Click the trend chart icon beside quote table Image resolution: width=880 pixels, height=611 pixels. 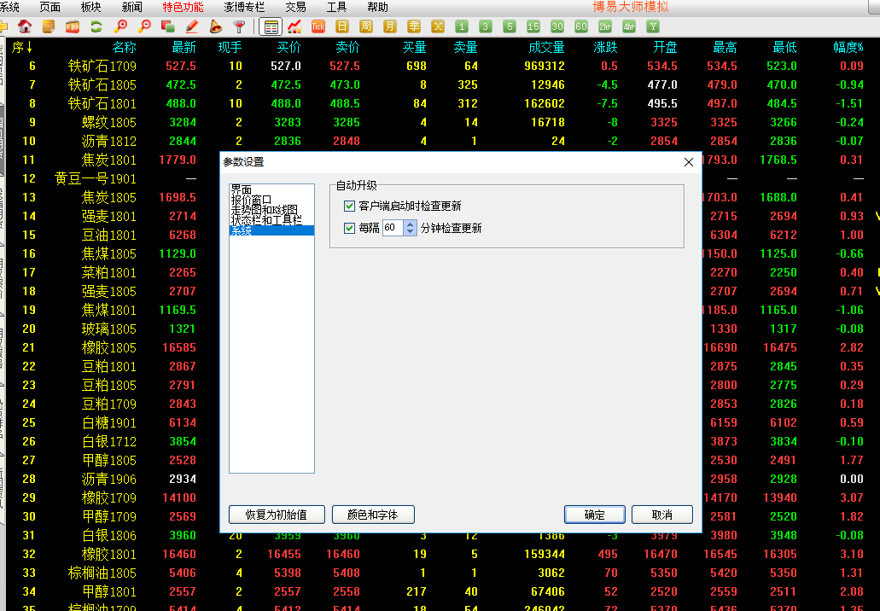click(295, 26)
